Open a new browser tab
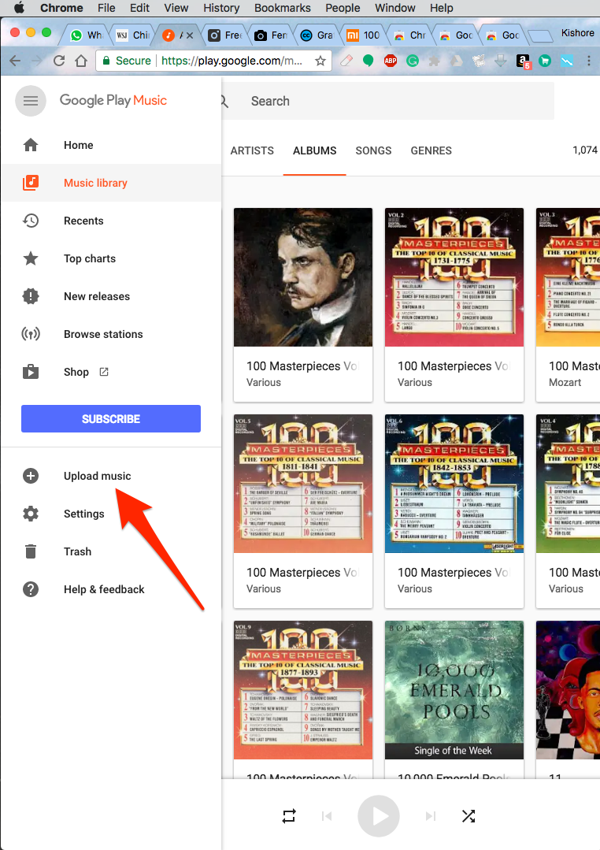 pos(540,35)
